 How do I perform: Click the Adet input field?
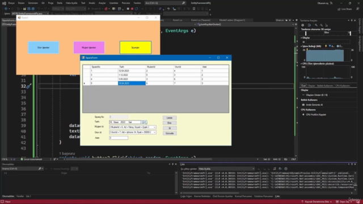[x=119, y=138]
